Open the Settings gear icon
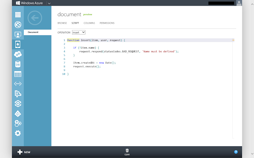The image size is (254, 158). click(18, 133)
